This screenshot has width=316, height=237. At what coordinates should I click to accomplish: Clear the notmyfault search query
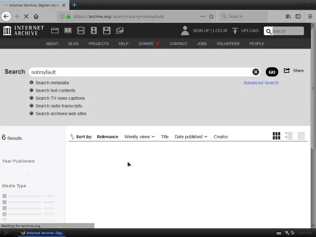point(256,72)
